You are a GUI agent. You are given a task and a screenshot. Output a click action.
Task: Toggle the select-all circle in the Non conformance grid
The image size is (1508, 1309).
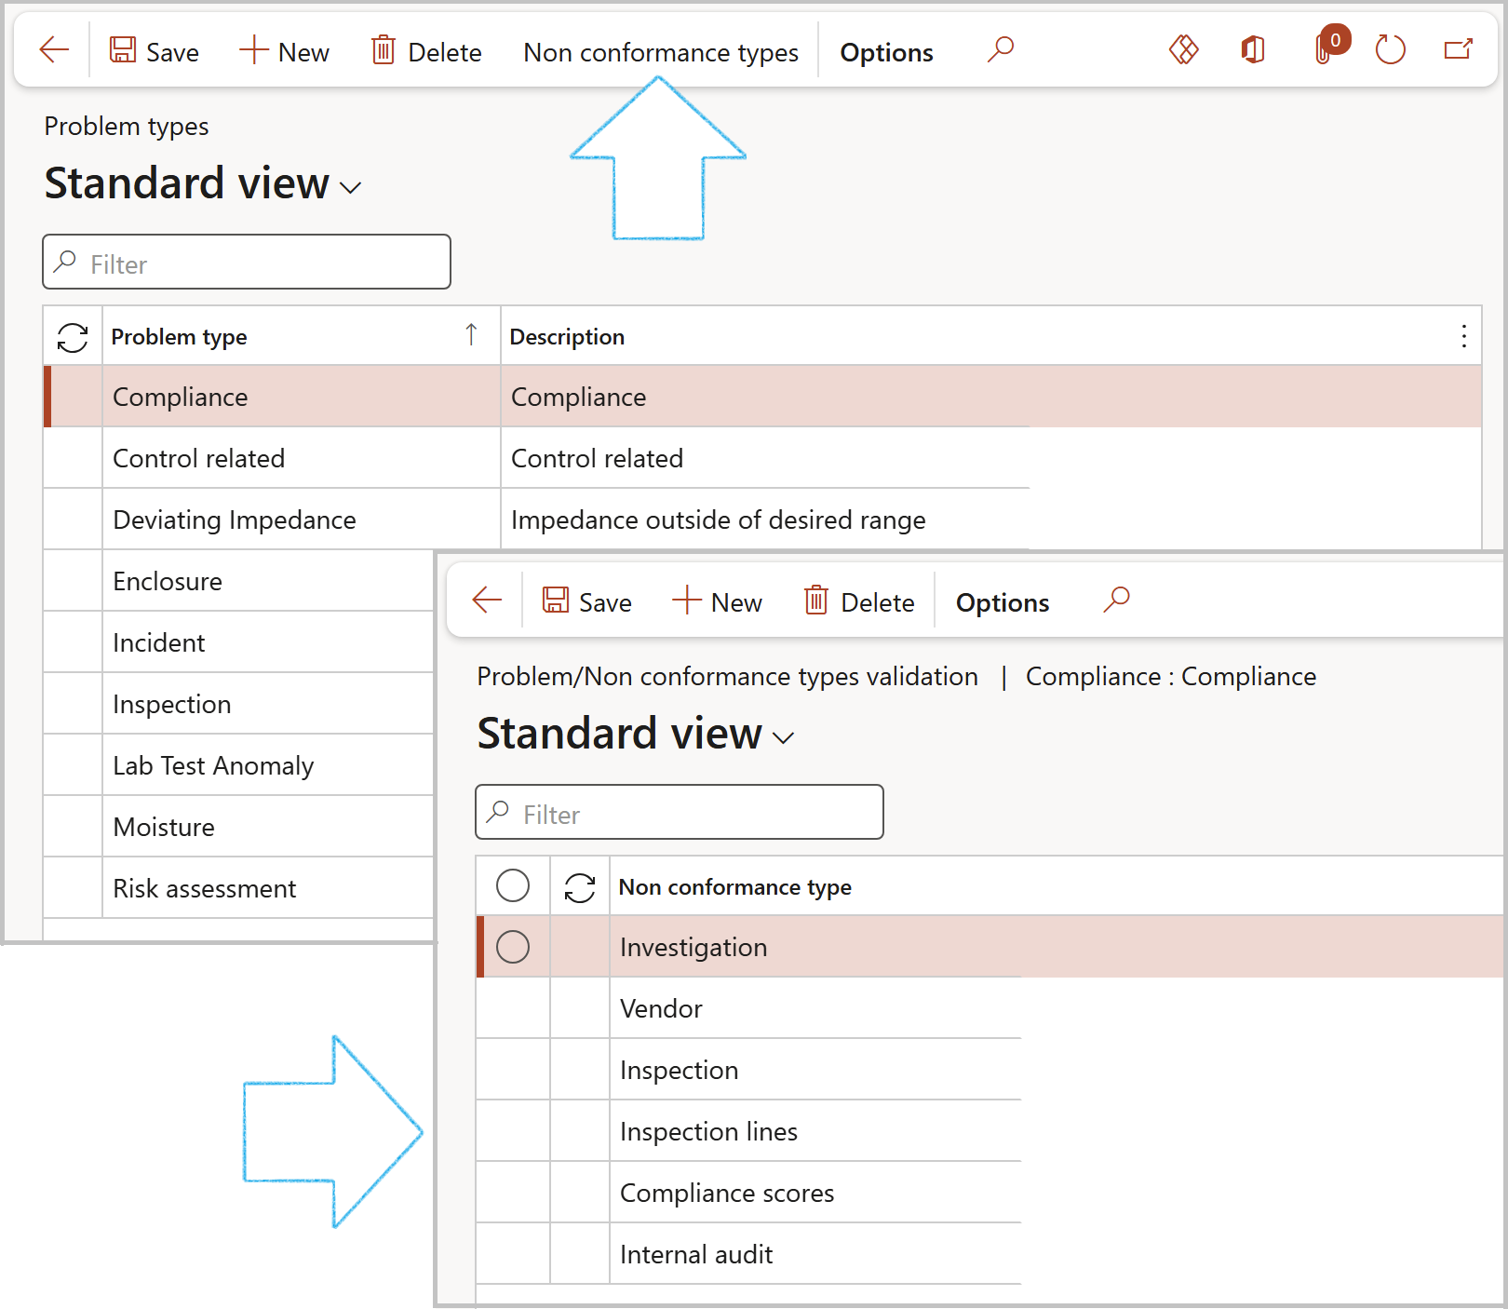(513, 886)
